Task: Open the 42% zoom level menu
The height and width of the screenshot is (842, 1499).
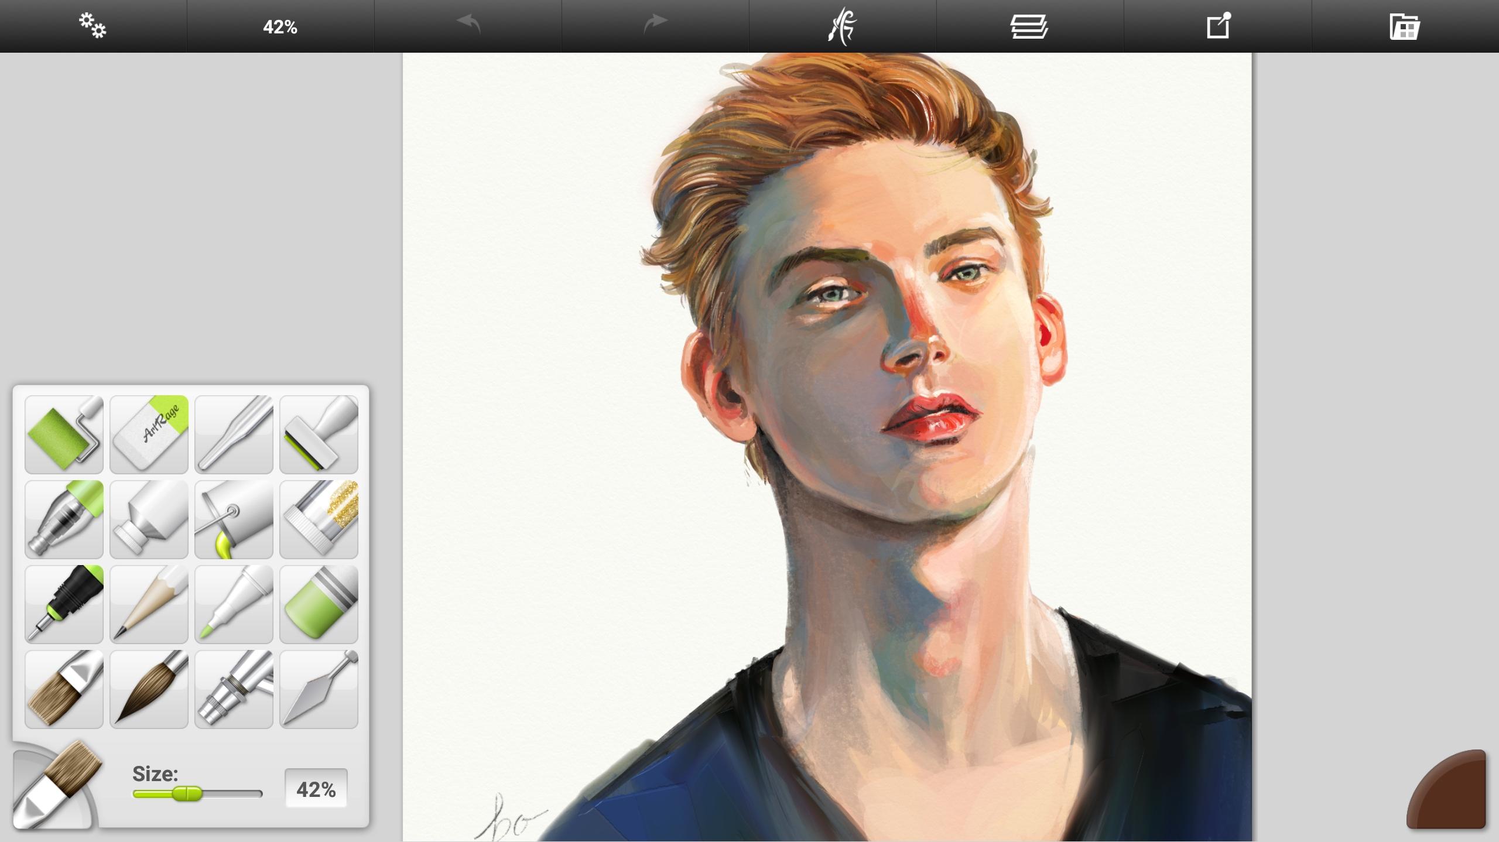Action: tap(280, 26)
